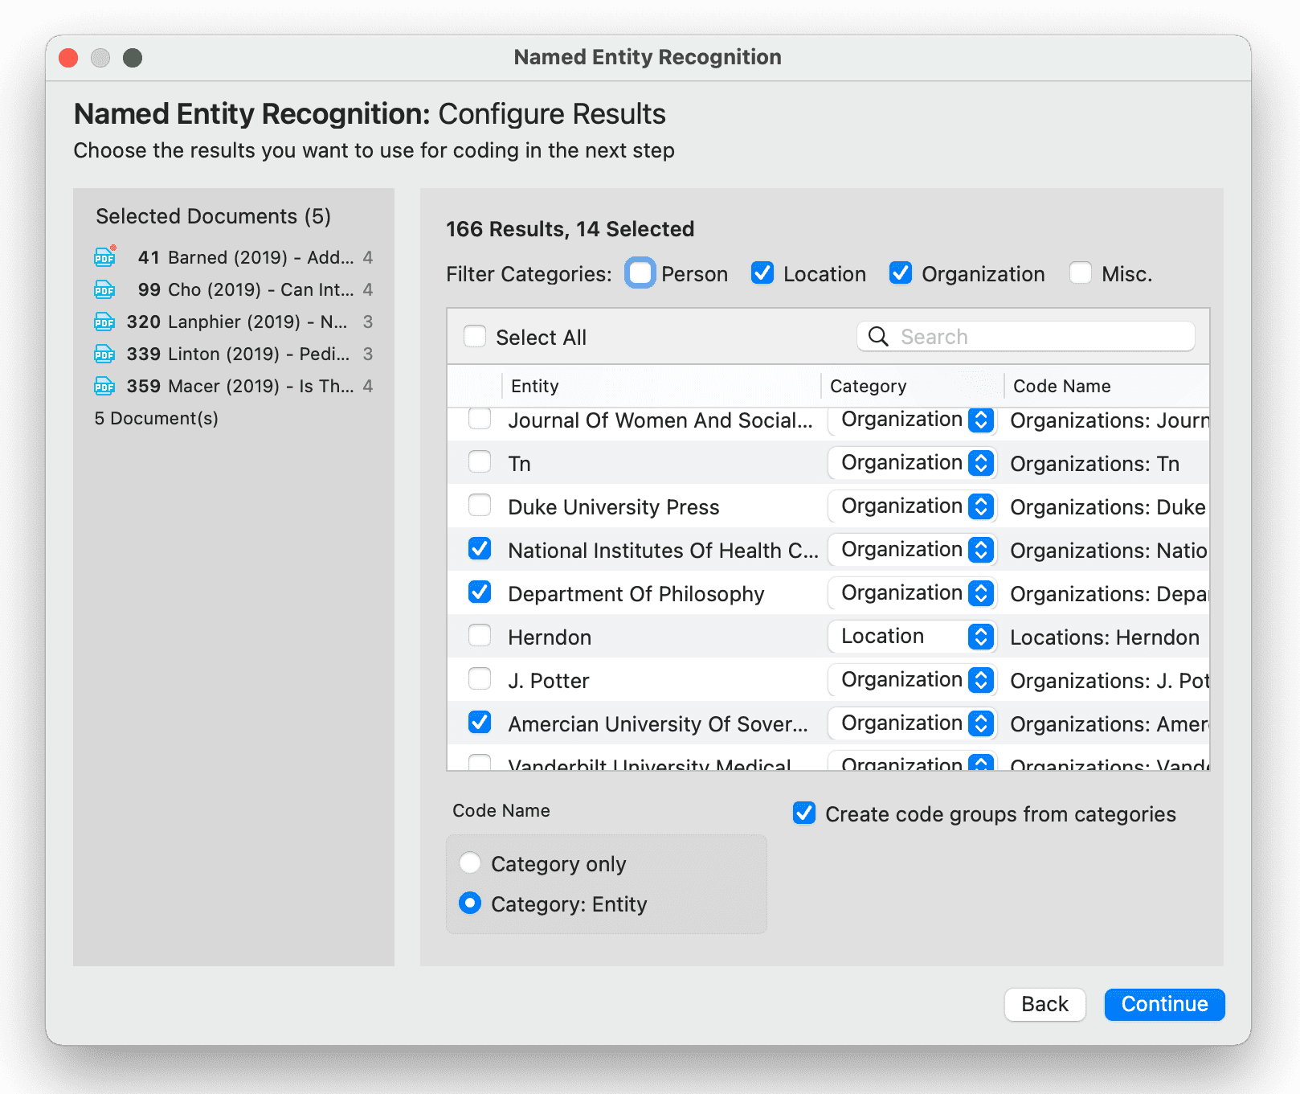Uncheck the Organization filter category
1300x1094 pixels.
pos(901,273)
